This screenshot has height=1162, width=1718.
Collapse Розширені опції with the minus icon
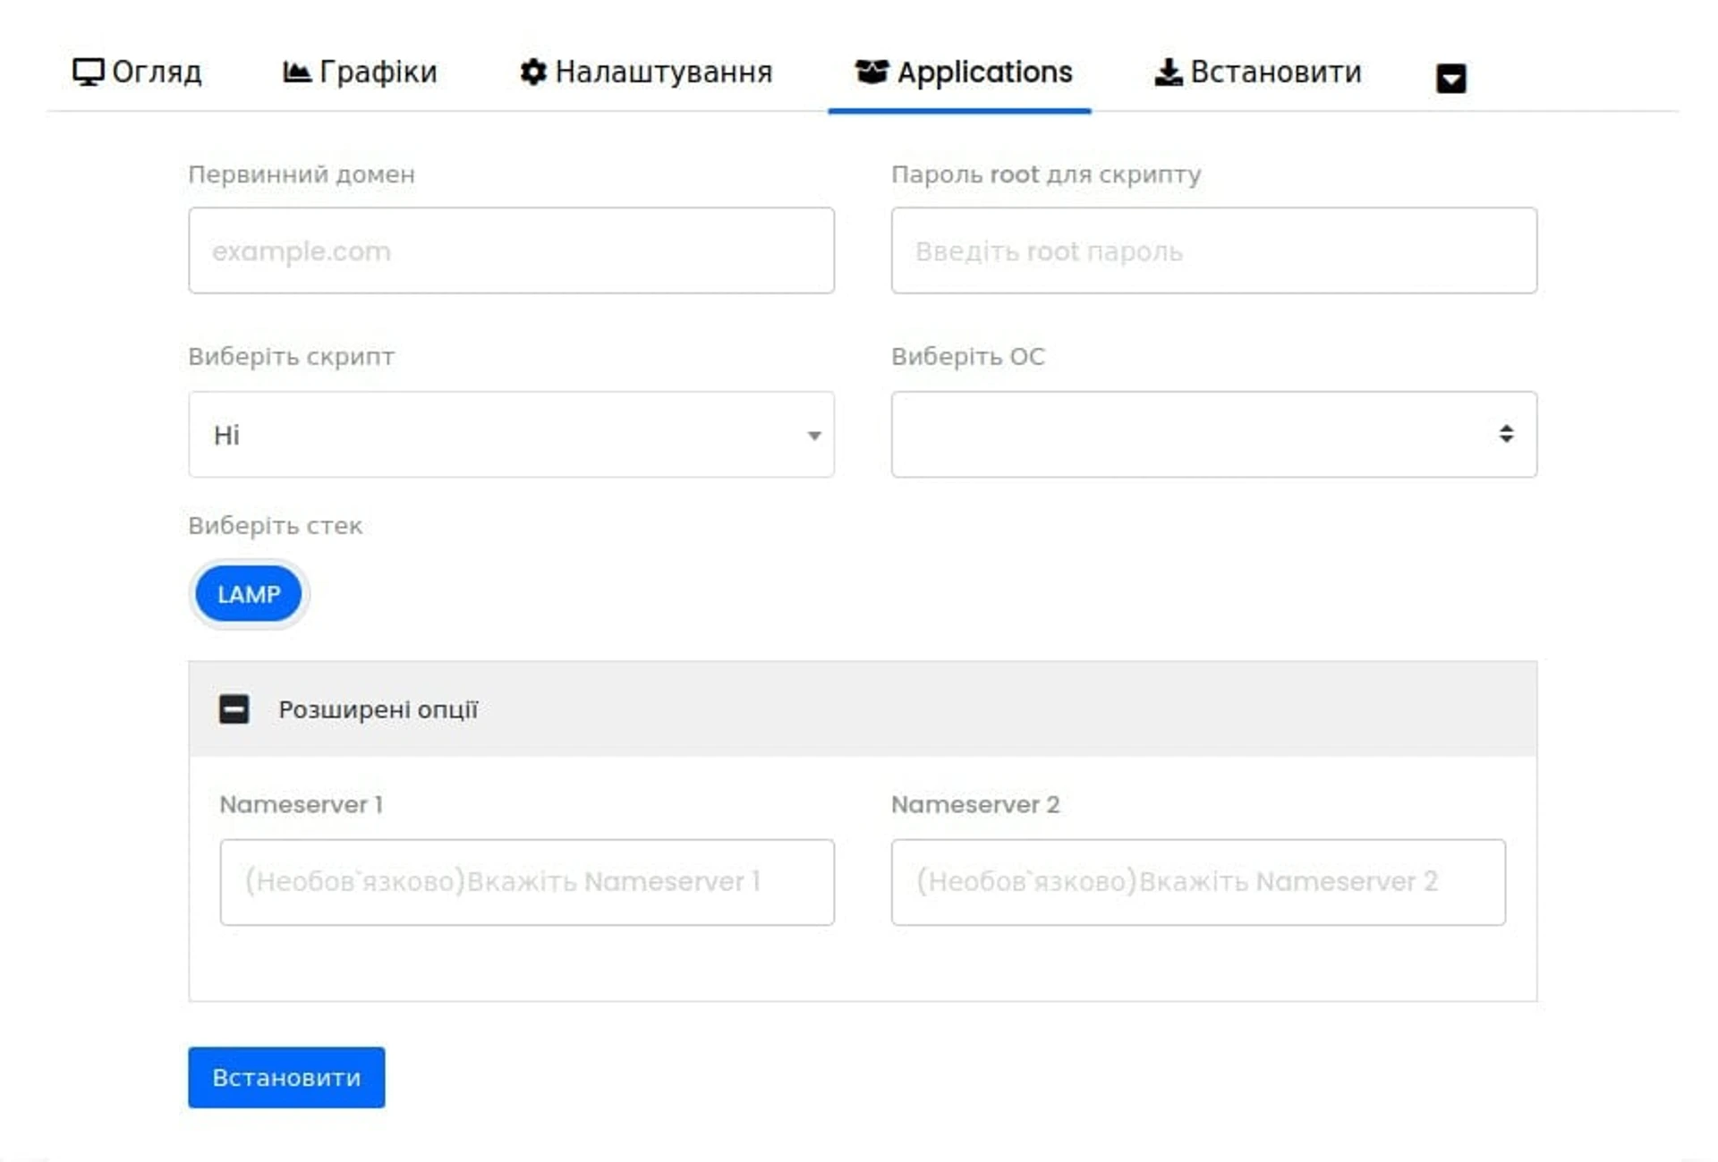tap(234, 709)
